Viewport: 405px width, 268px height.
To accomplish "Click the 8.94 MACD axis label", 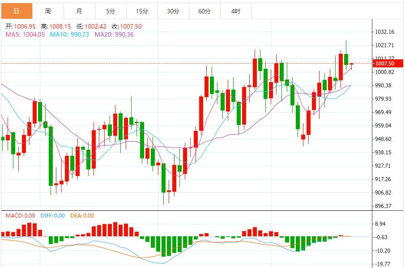I will coord(380,224).
